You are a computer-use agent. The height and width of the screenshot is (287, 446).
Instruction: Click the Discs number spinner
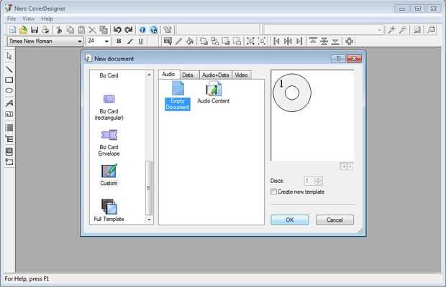tap(313, 181)
